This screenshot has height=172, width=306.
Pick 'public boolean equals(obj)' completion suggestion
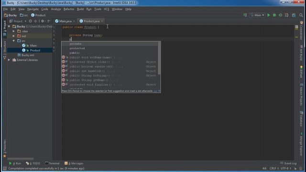[109, 66]
